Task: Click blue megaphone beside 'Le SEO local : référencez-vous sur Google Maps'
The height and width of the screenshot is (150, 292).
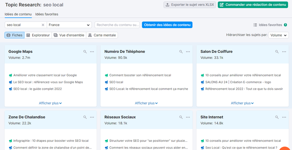Action: [x=11, y=82]
